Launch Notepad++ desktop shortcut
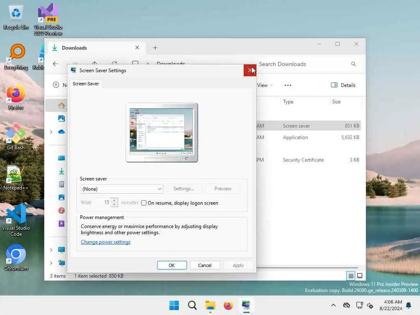Image resolution: width=420 pixels, height=315 pixels. click(16, 177)
